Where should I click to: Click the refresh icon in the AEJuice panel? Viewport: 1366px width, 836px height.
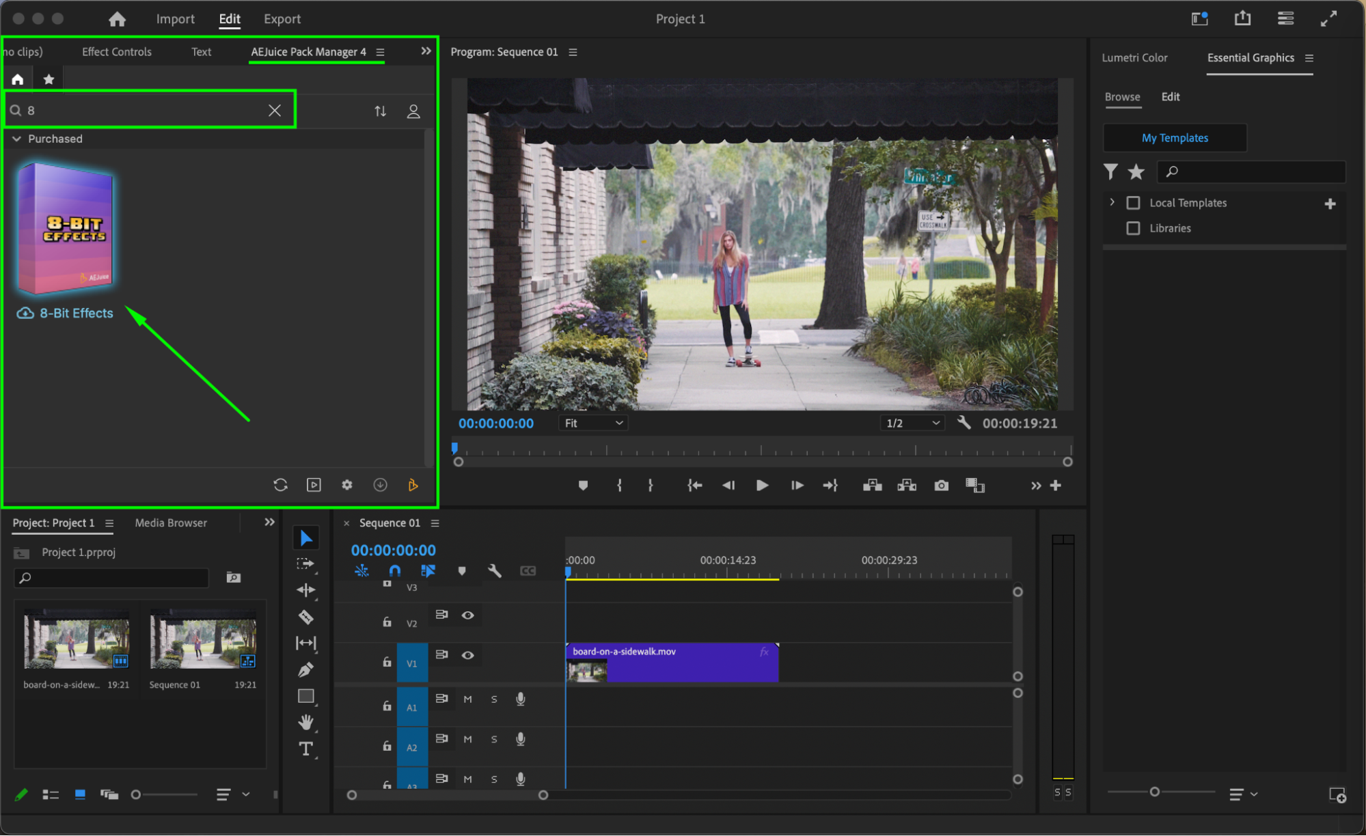280,485
